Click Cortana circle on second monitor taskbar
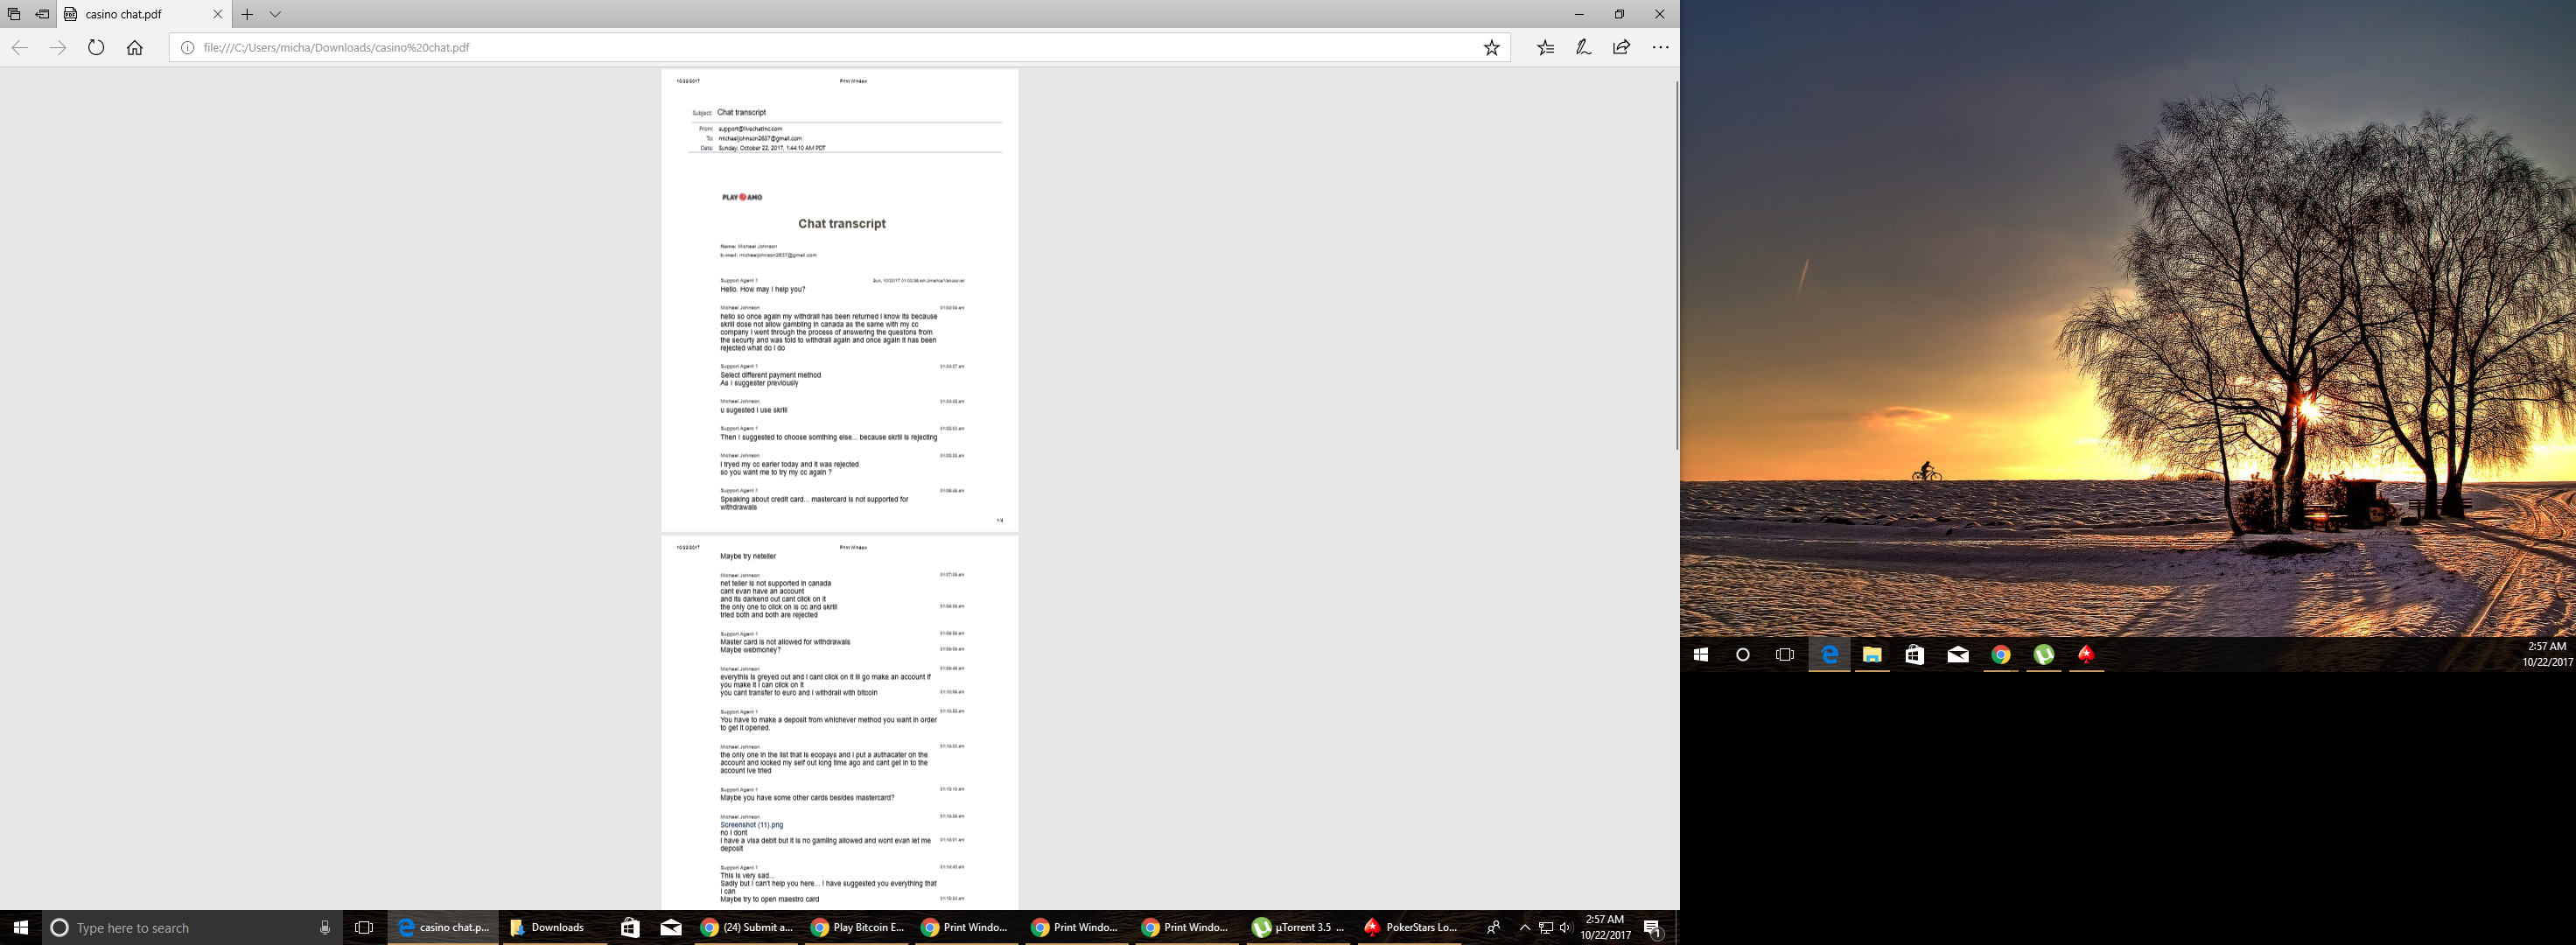This screenshot has height=945, width=2576. 1743,654
